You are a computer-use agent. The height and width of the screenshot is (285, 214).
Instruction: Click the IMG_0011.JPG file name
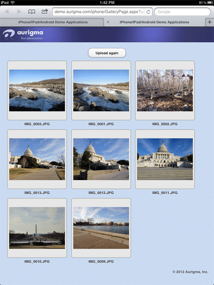point(165,192)
